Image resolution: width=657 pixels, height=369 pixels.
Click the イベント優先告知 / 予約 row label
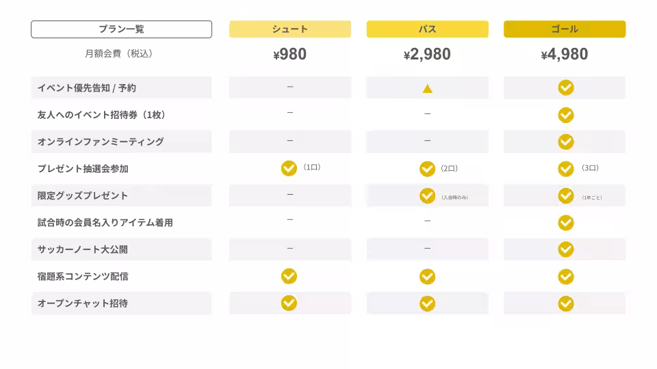pos(87,88)
